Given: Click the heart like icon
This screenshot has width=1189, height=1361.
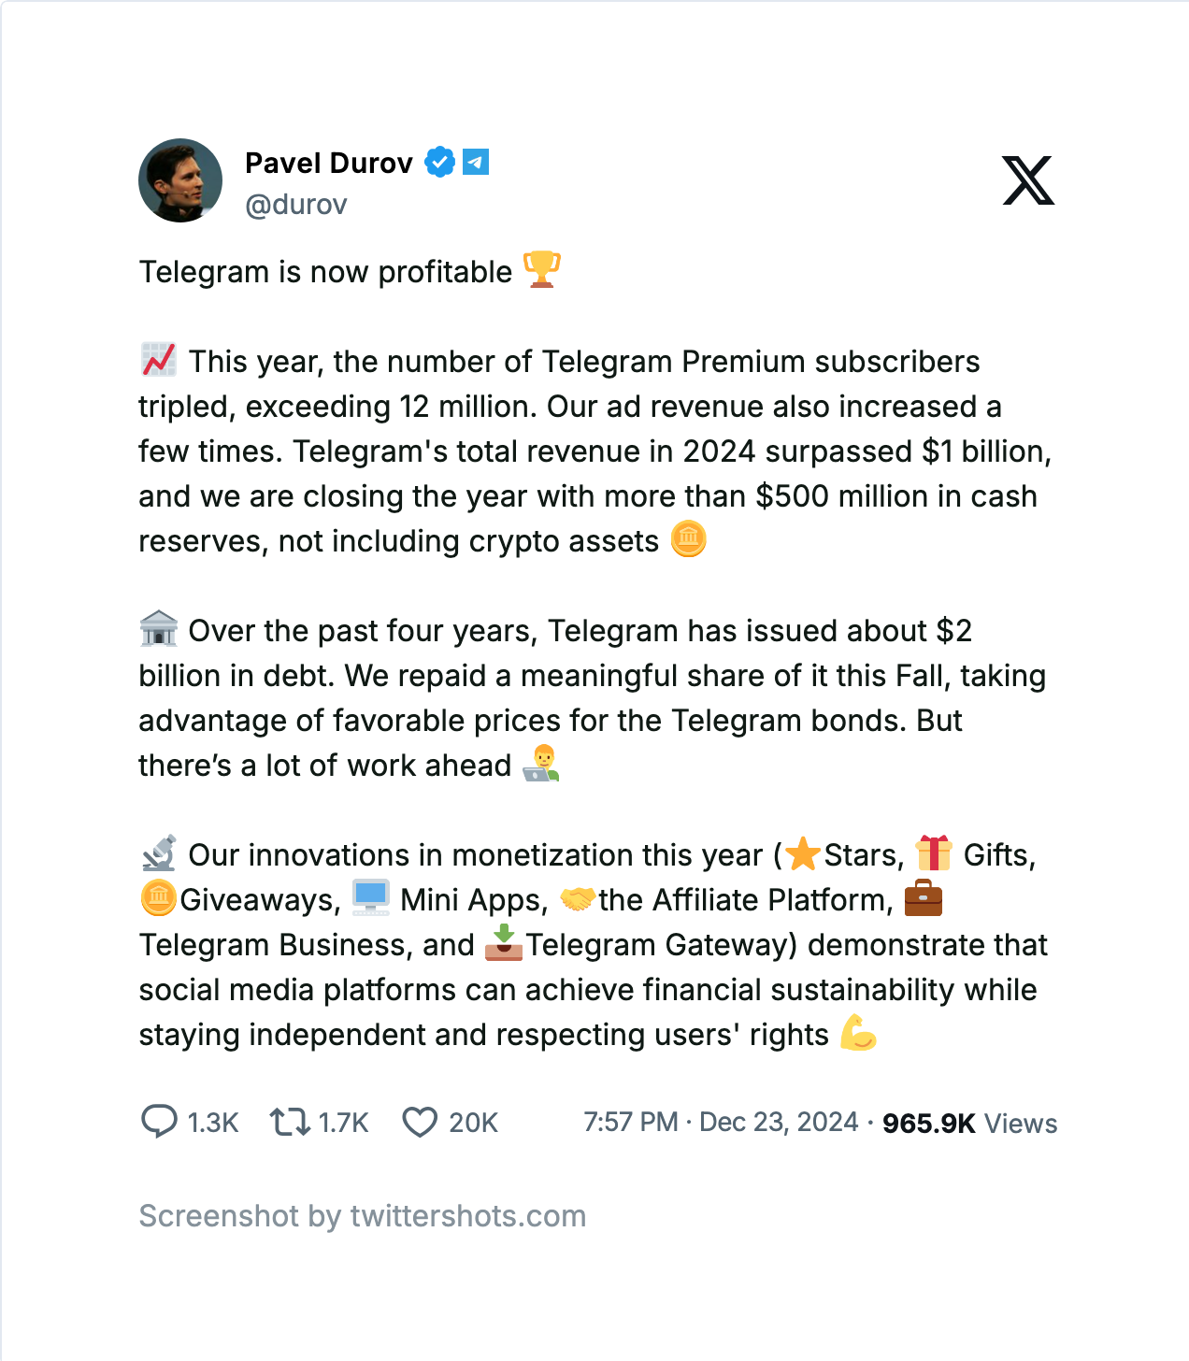Looking at the screenshot, I should 420,1122.
